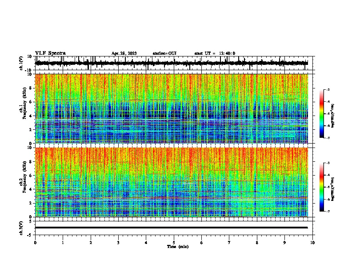Click the ch.3 flat black voltage trace
This screenshot has height=272, width=352.
pos(171,228)
